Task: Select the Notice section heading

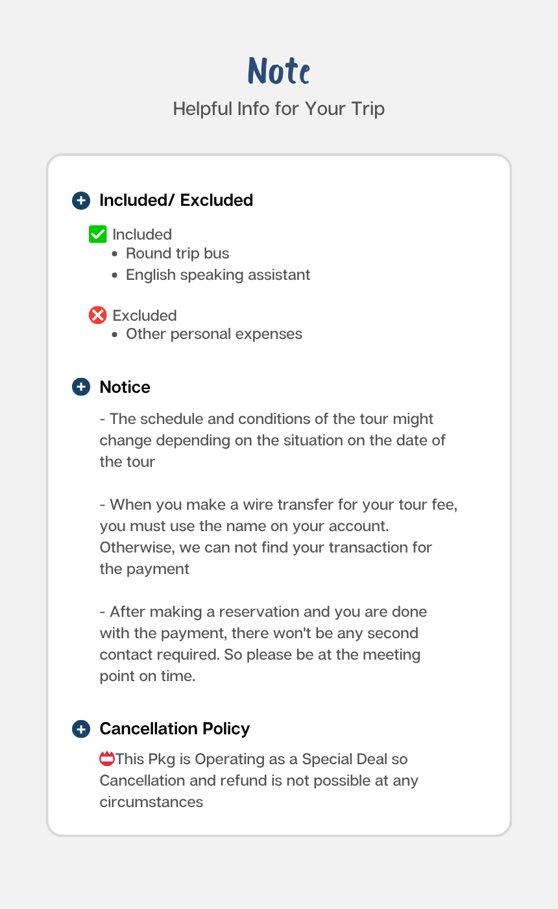Action: [125, 388]
